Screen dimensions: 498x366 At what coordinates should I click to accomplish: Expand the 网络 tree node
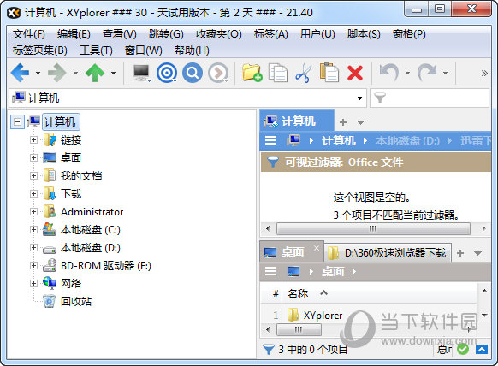click(x=33, y=283)
